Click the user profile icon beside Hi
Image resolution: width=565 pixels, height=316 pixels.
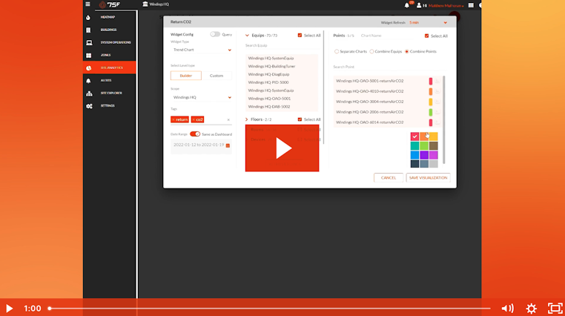coord(419,5)
